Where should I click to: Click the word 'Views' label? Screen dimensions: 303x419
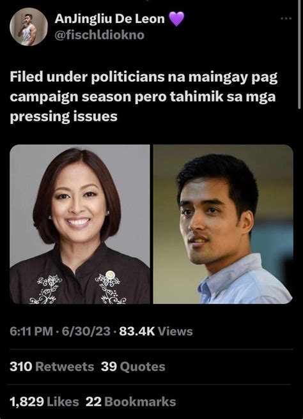click(175, 331)
